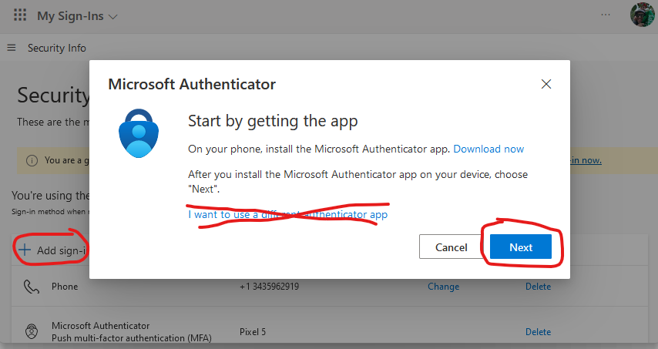
Task: Click I want to use a different authenticator app
Action: 287,214
